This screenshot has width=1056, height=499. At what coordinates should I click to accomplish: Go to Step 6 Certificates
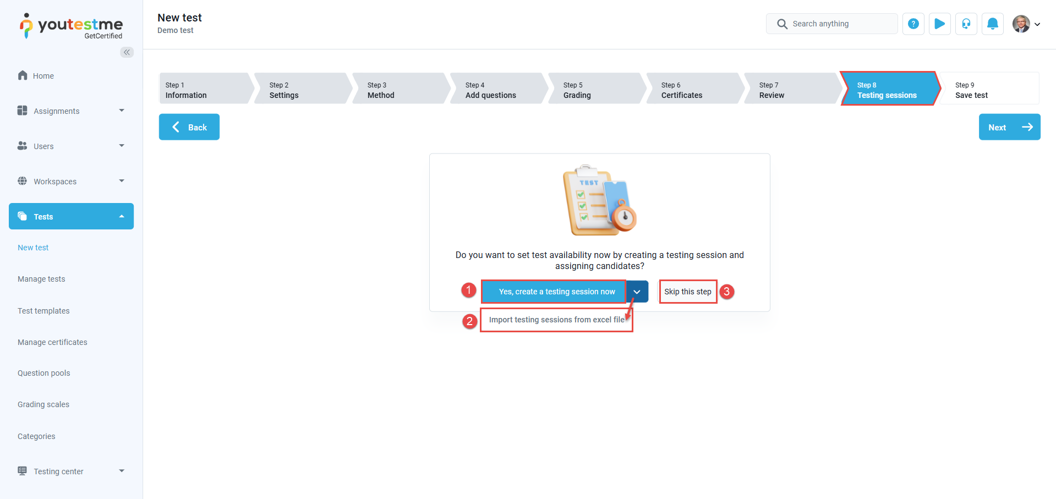696,88
